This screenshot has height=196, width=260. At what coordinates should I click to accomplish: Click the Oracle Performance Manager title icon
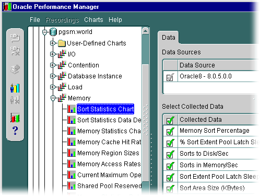point(7,7)
